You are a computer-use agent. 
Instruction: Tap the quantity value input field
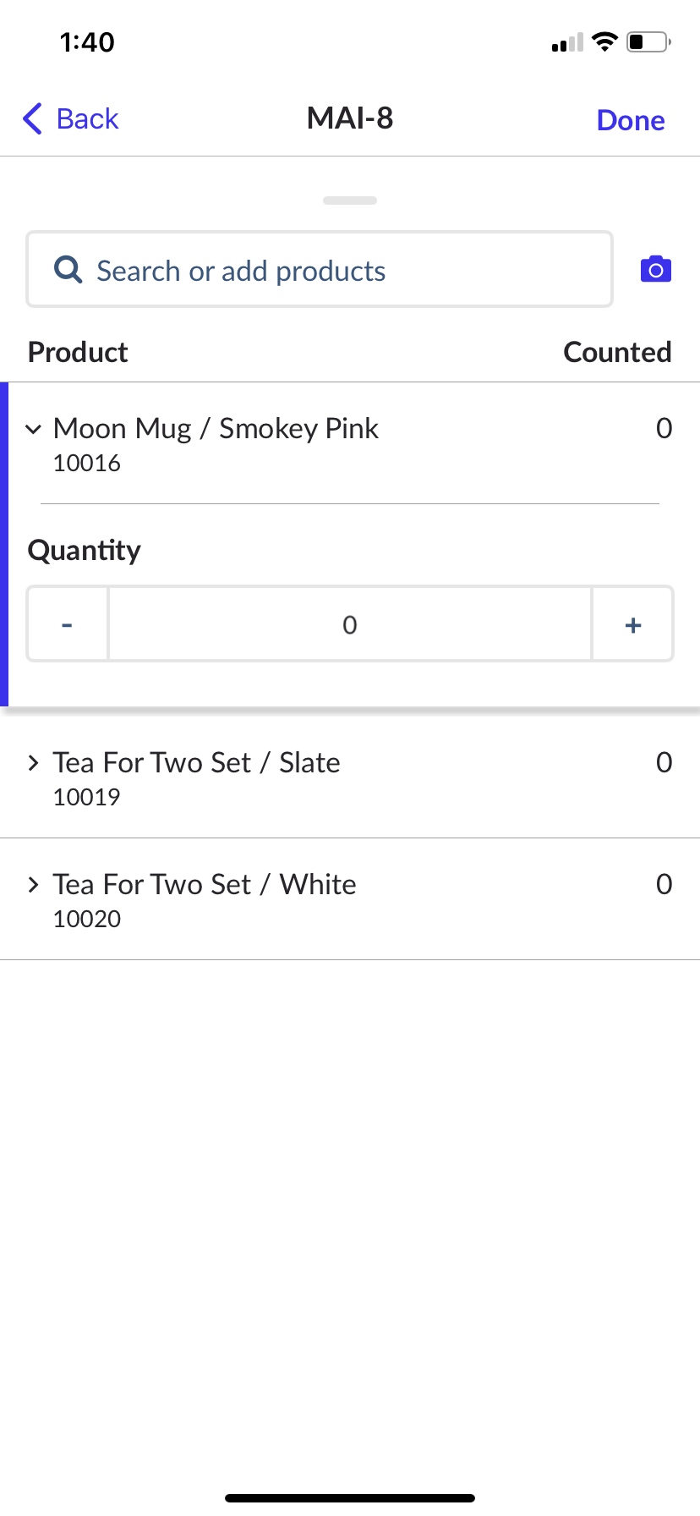tap(349, 624)
